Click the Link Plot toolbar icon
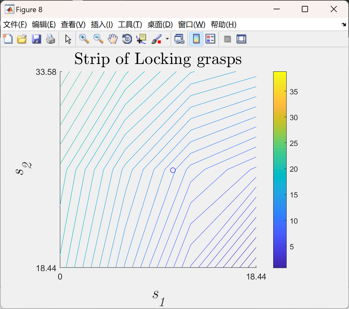349x309 pixels. click(179, 39)
